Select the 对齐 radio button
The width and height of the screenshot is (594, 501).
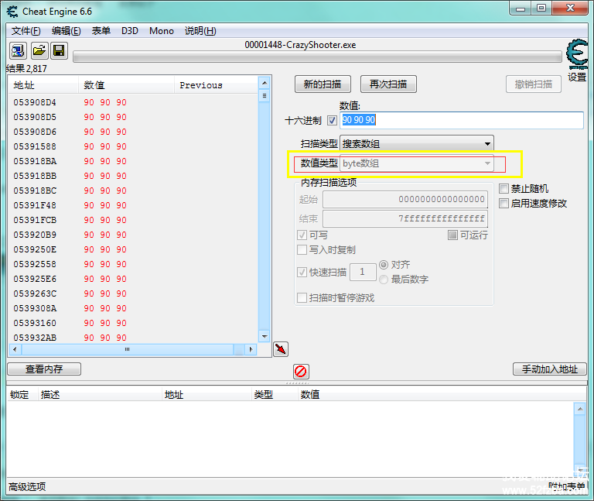pos(384,265)
